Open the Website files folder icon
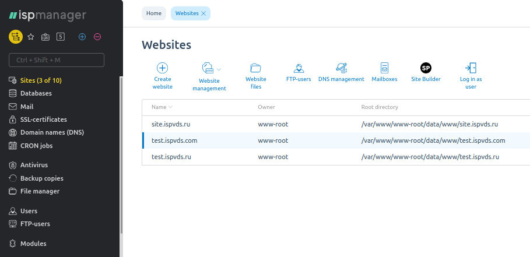Viewport: 530px width, 257px height. tap(256, 68)
